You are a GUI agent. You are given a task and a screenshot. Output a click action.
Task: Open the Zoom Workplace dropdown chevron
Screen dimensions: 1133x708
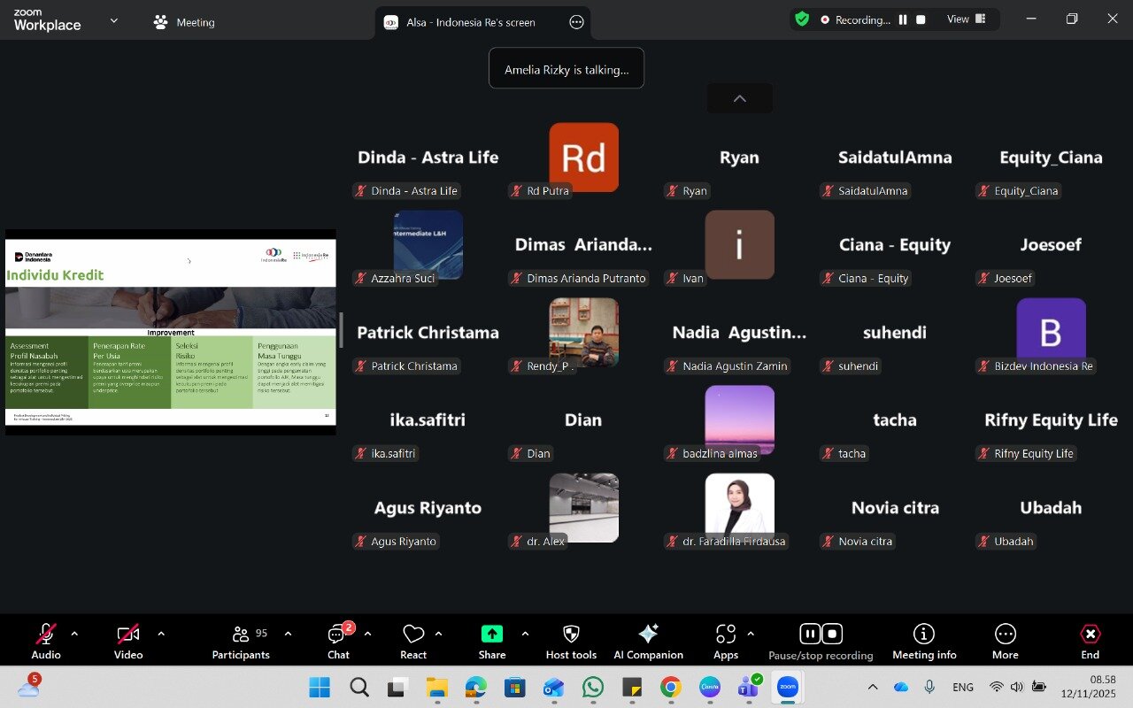tap(113, 20)
